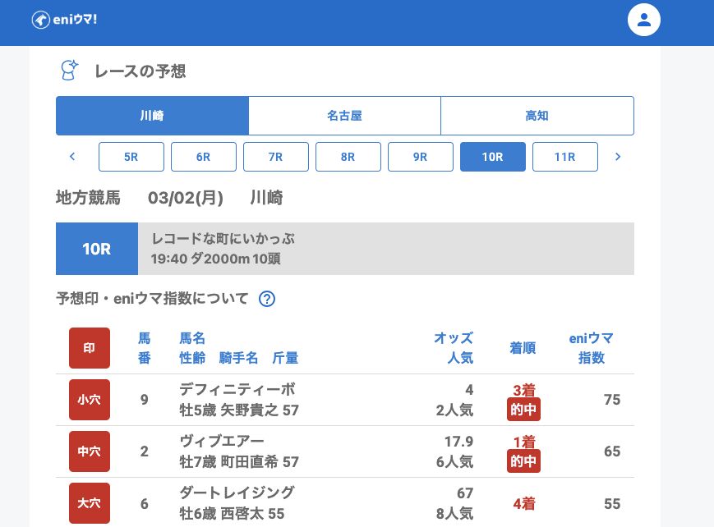Select race 5R

(x=131, y=157)
